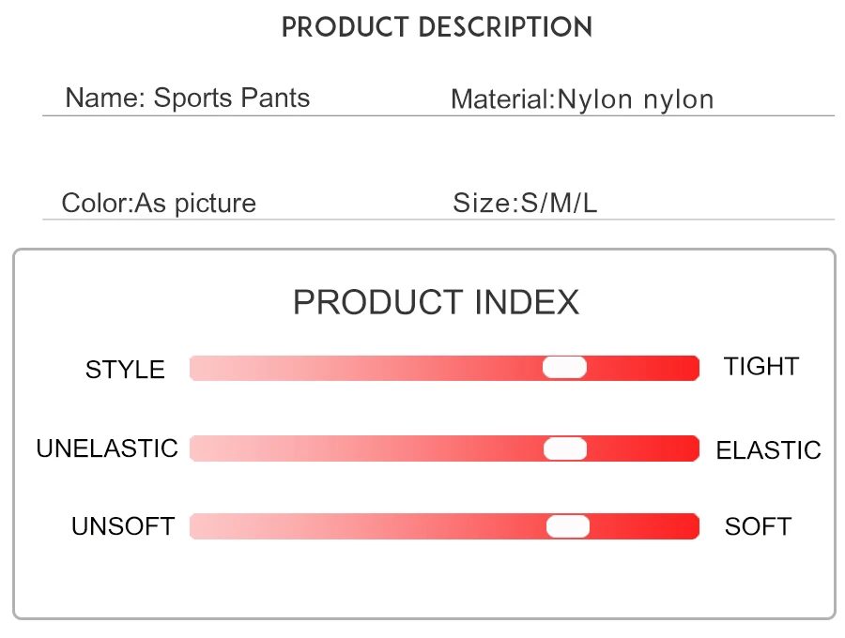845x638 pixels.
Task: Click the pale left end of the STYLE bar
Action: pos(202,368)
